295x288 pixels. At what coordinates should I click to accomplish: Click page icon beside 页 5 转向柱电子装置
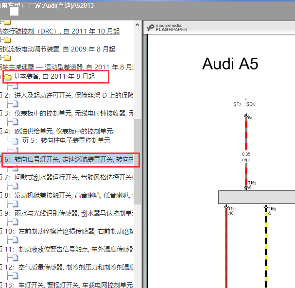click(x=15, y=141)
